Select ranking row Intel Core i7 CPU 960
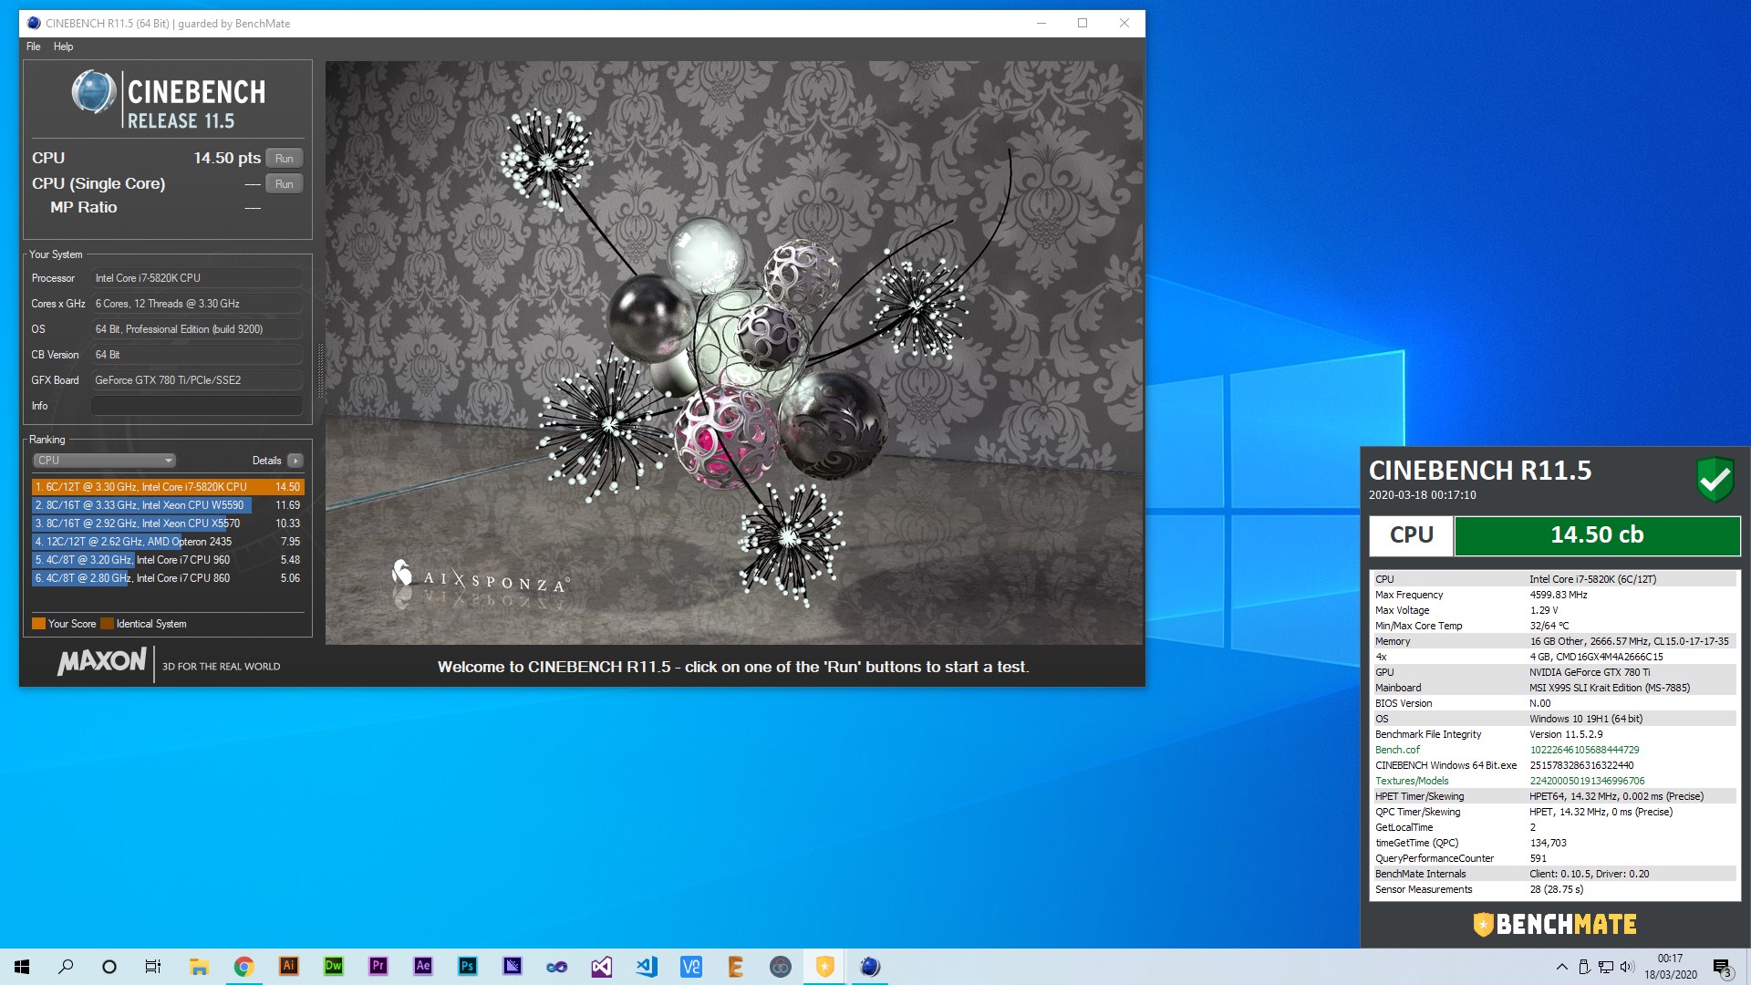The height and width of the screenshot is (985, 1751). 168,560
